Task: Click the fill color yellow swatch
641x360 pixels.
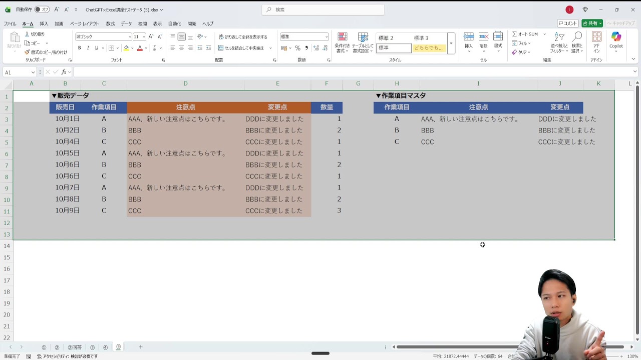Action: (x=126, y=48)
